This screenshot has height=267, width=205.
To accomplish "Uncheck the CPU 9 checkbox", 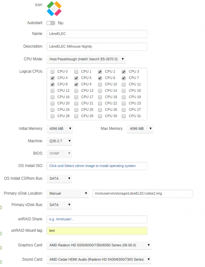I will pos(76,84).
